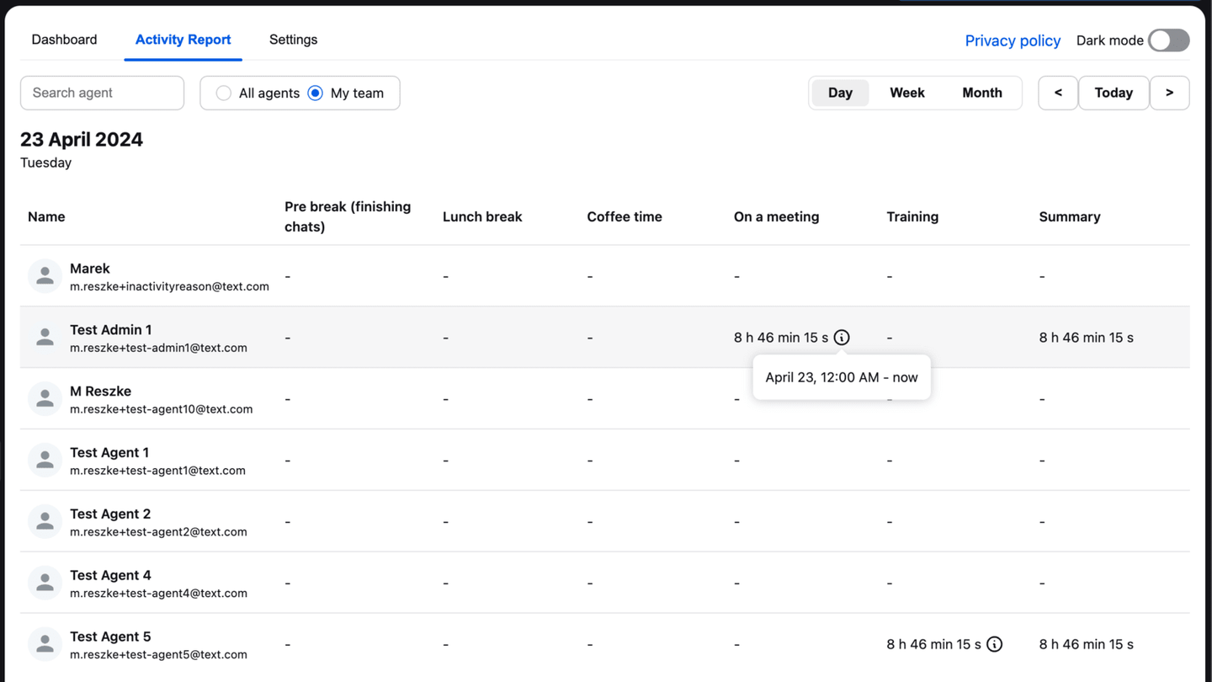Jump to Today
Screen dimensions: 1212x682
[1114, 93]
